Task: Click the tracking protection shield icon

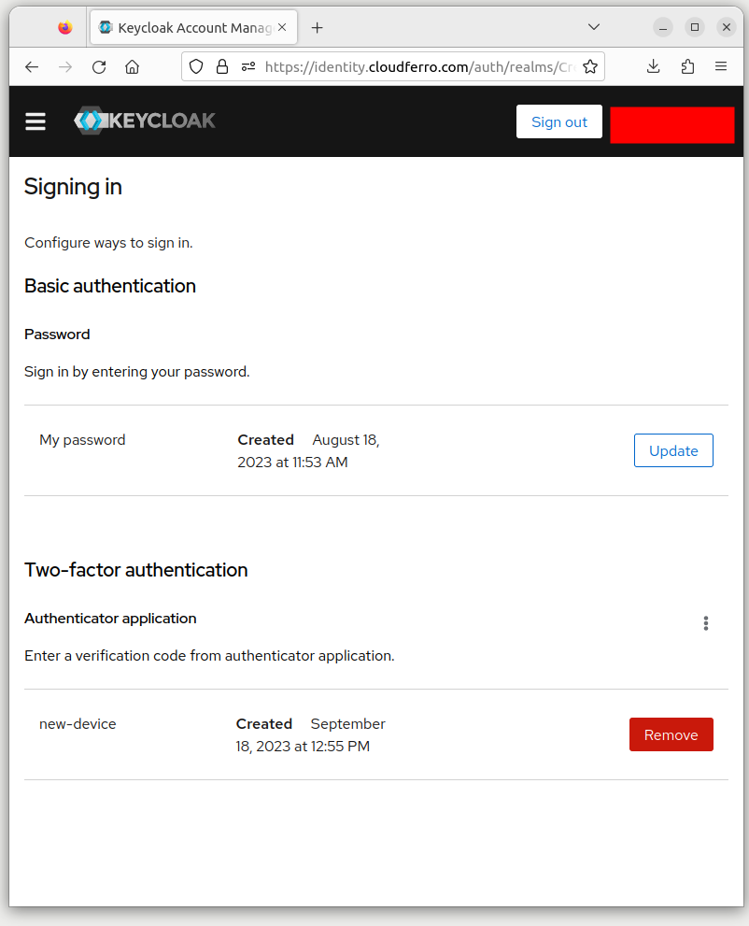Action: click(x=196, y=67)
